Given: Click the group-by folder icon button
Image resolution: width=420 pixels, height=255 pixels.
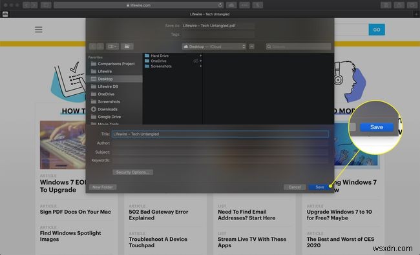Looking at the screenshot, I should click(127, 46).
